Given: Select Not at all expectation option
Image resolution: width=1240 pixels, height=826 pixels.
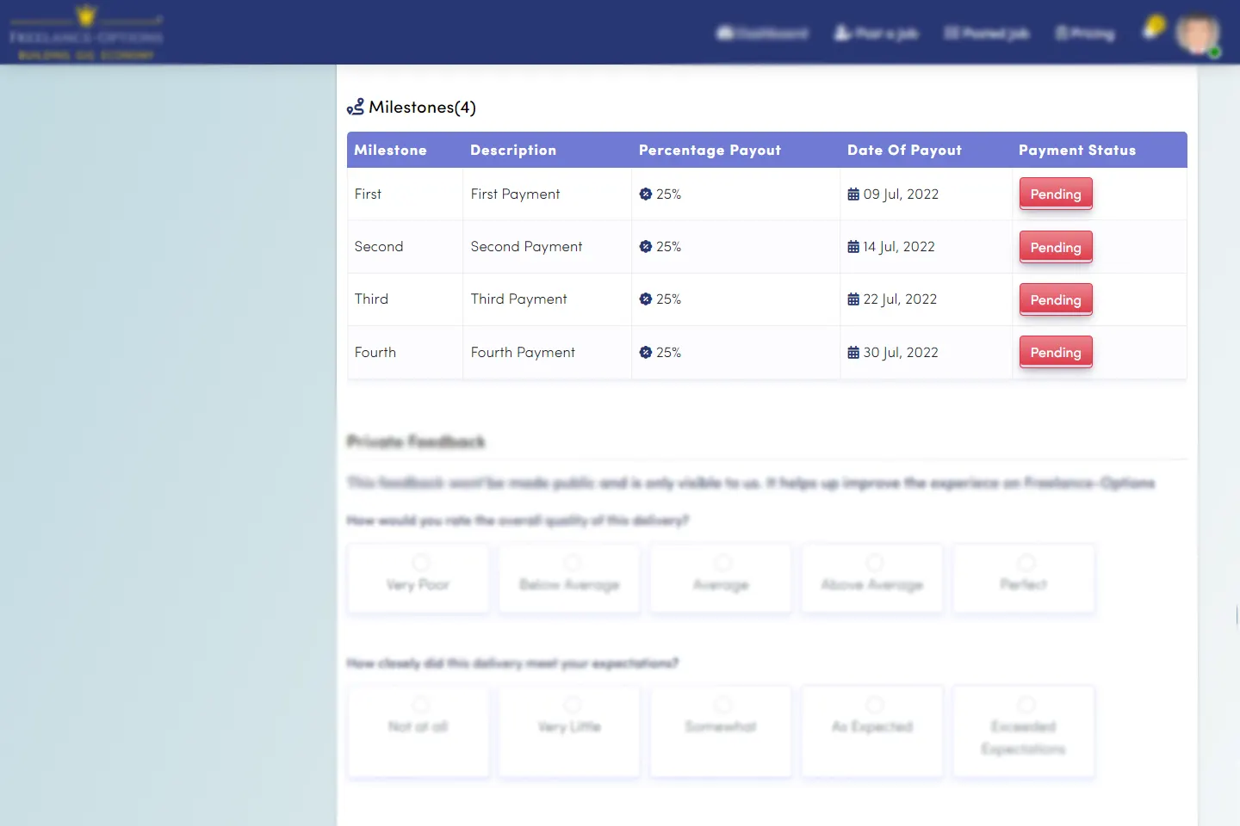Looking at the screenshot, I should click(418, 731).
